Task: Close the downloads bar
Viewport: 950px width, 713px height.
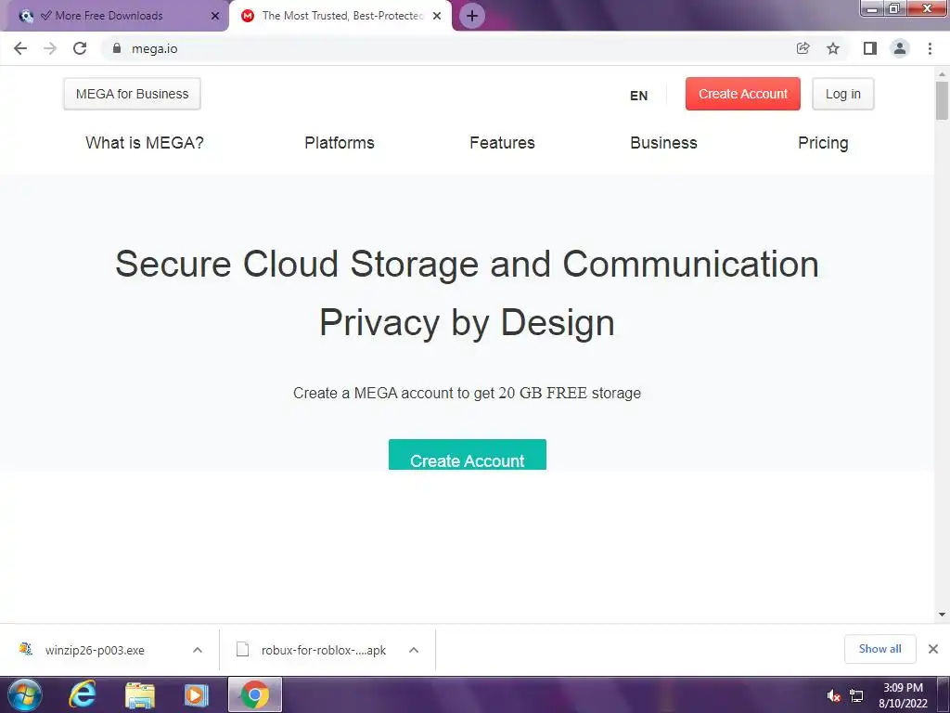Action: click(x=933, y=649)
